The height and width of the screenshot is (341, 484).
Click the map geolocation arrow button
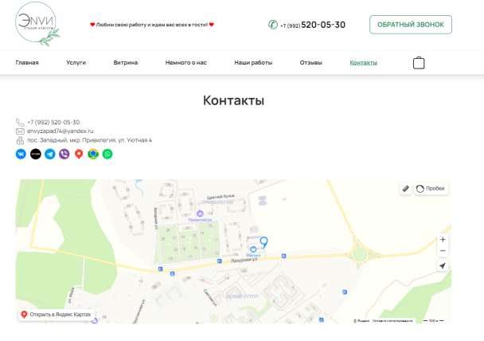[443, 266]
